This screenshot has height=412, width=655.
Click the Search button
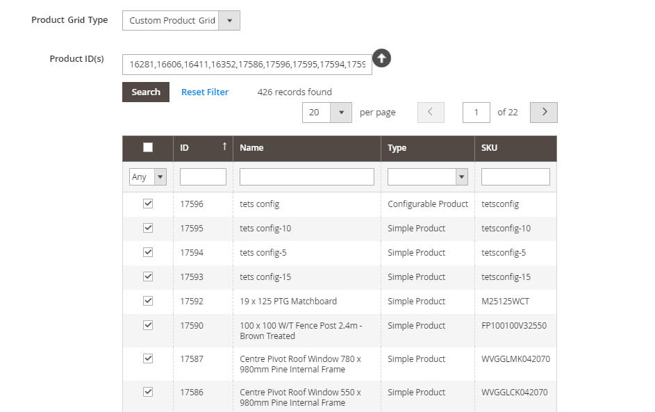coord(146,92)
